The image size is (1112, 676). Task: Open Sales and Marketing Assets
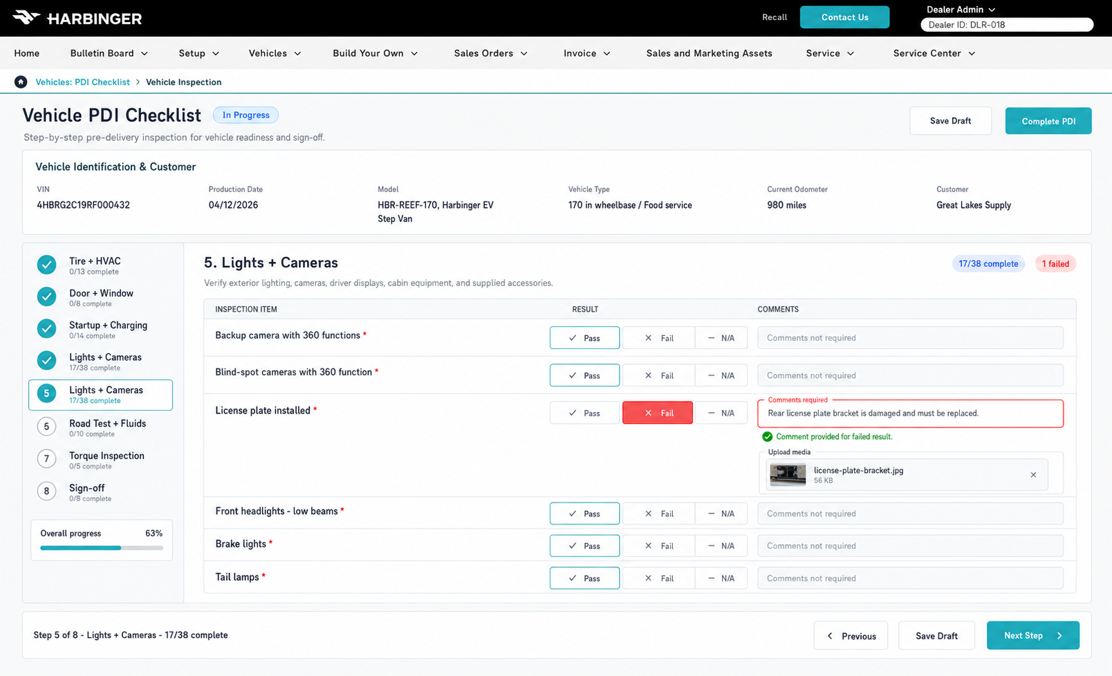coord(709,53)
